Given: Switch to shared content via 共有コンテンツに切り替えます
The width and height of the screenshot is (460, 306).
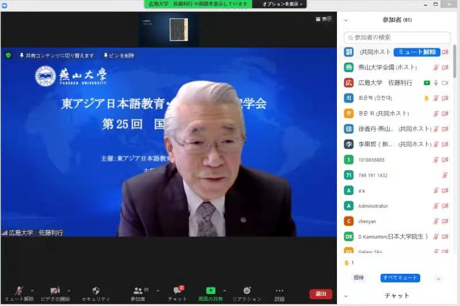Looking at the screenshot, I should [57, 55].
